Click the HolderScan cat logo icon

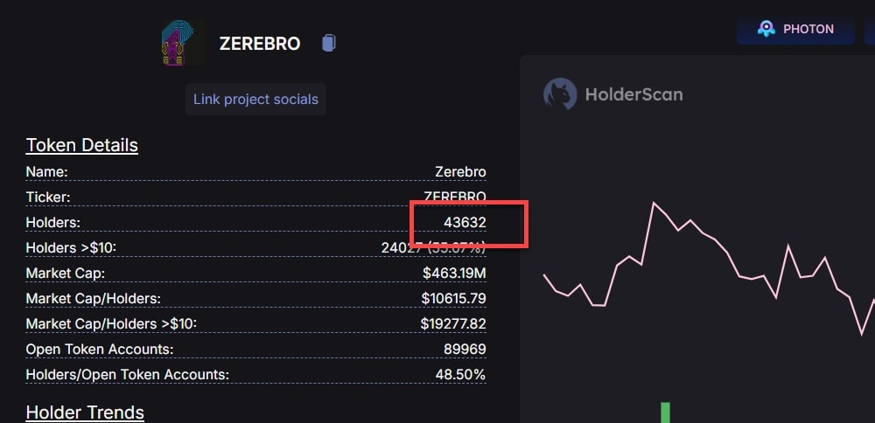(x=559, y=94)
